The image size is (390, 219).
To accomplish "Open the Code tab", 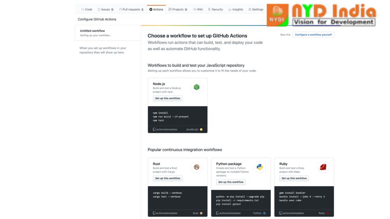I will (x=86, y=10).
